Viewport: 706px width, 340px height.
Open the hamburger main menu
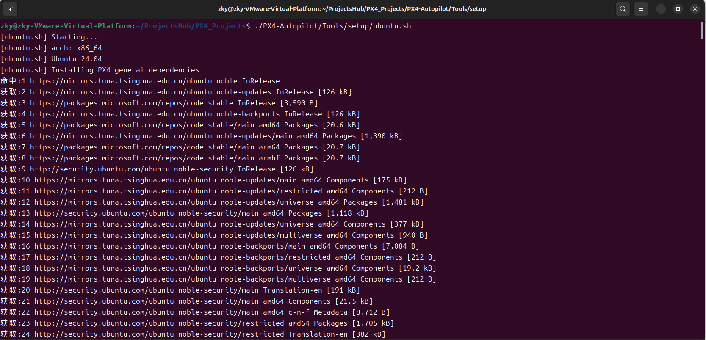pyautogui.click(x=641, y=8)
